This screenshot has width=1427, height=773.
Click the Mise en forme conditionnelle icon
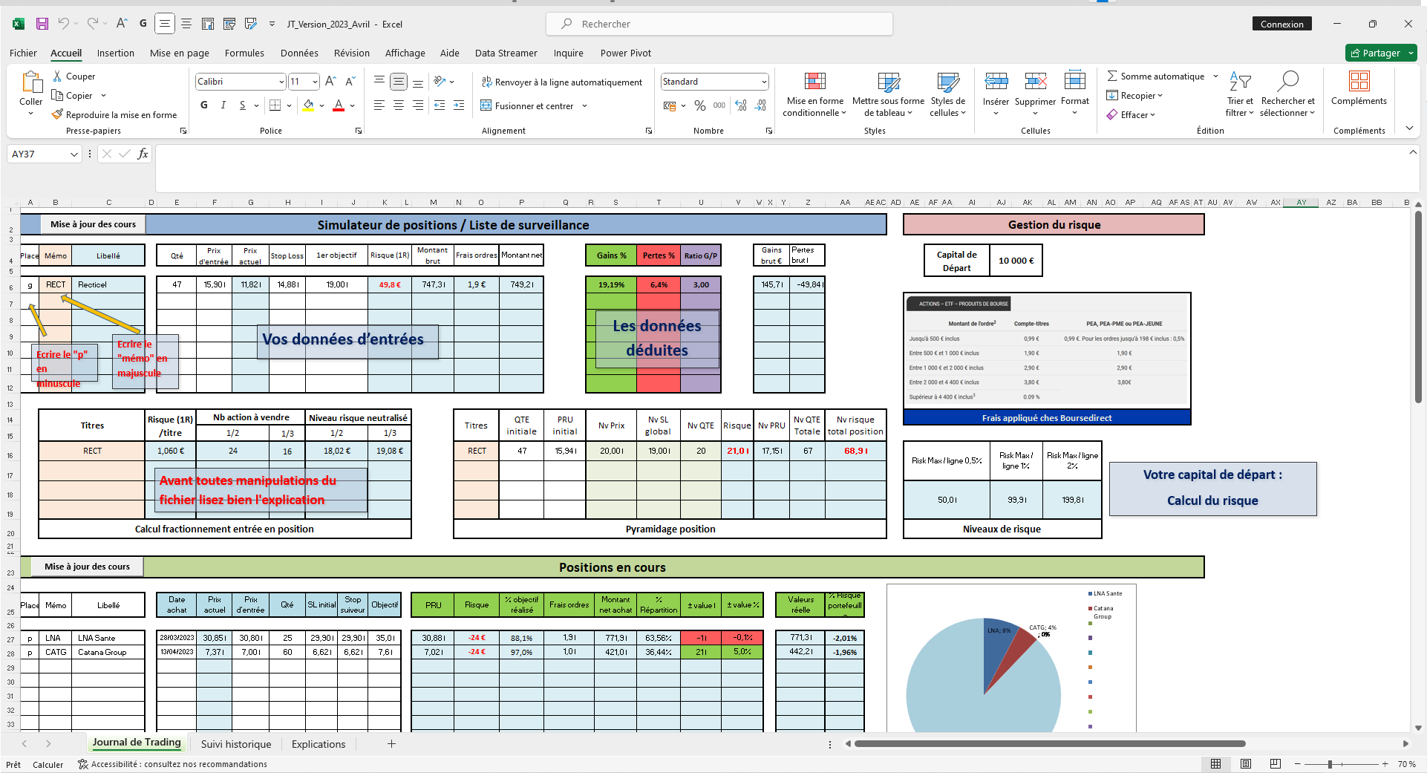point(814,82)
